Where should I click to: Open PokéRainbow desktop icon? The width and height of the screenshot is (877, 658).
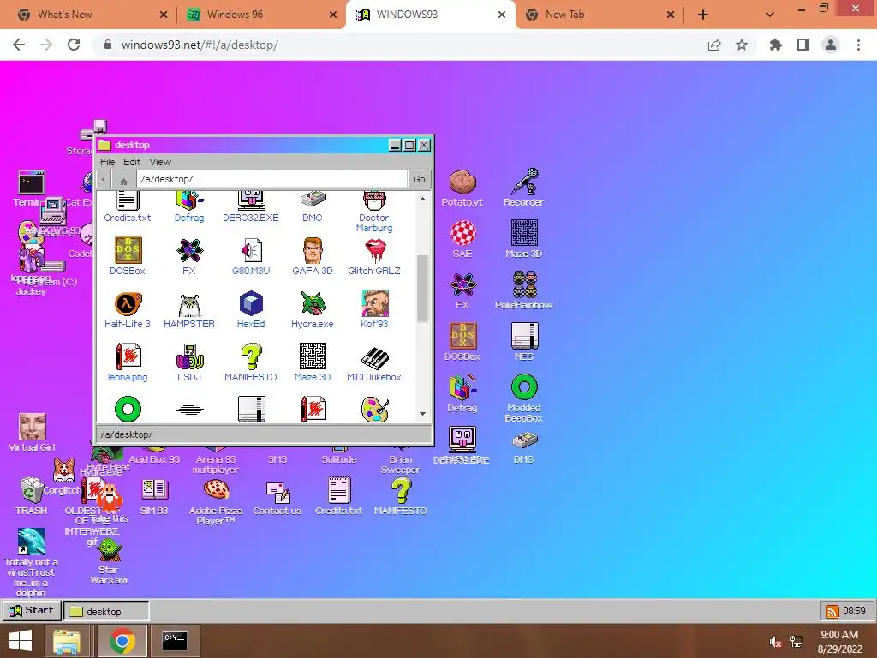(523, 290)
